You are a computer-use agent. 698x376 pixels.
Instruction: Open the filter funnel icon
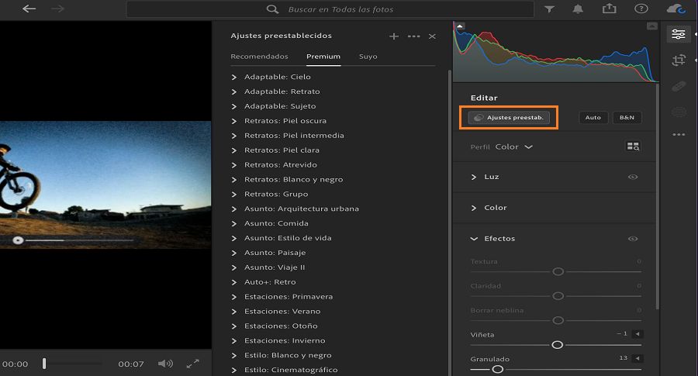pos(550,9)
